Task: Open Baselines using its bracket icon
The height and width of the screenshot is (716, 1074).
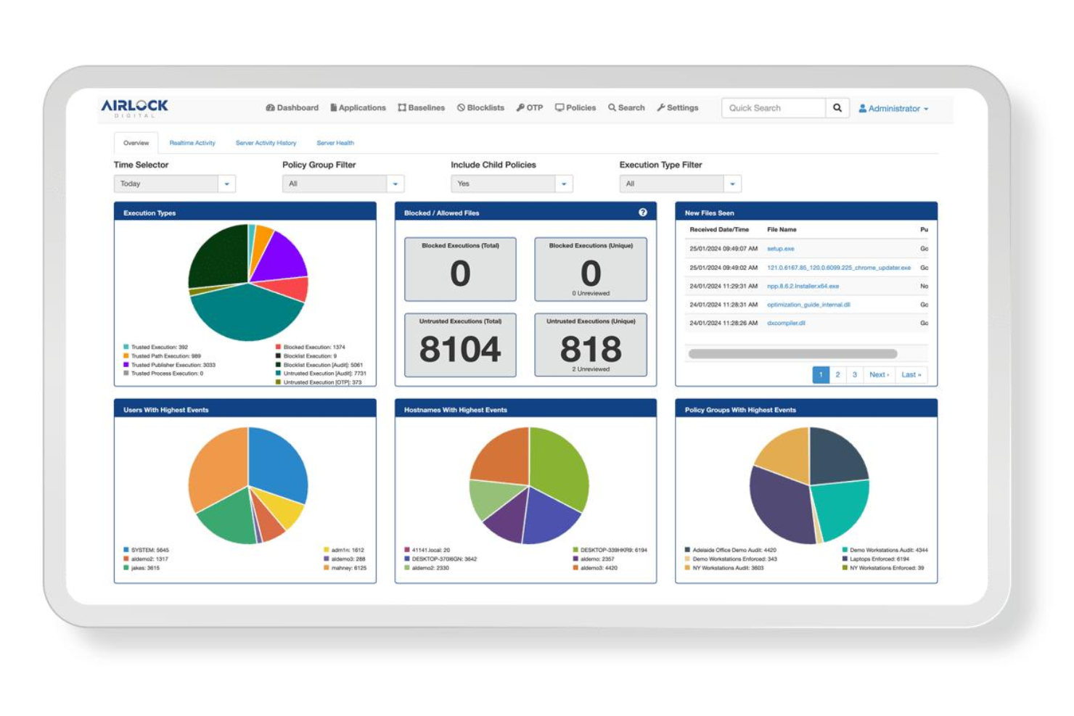Action: (x=401, y=107)
